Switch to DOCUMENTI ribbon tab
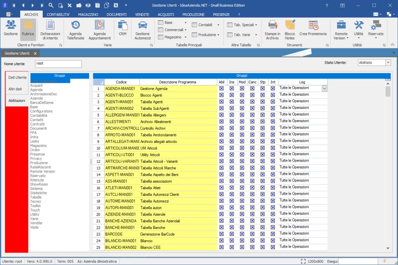Viewport: 398px width, 265px height. [117, 14]
